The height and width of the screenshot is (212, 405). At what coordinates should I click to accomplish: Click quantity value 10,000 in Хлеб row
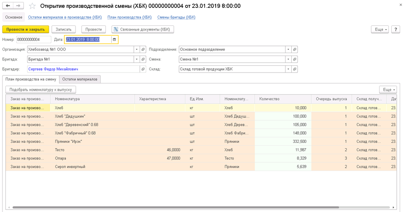[301, 108]
